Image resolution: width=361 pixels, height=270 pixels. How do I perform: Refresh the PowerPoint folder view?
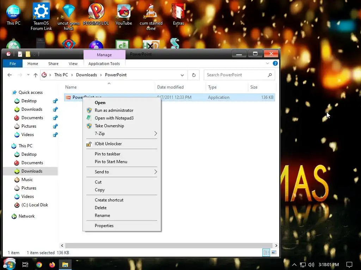[x=194, y=75]
